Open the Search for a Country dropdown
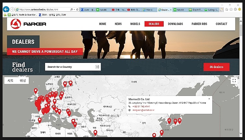245x140 pixels. click(73, 67)
